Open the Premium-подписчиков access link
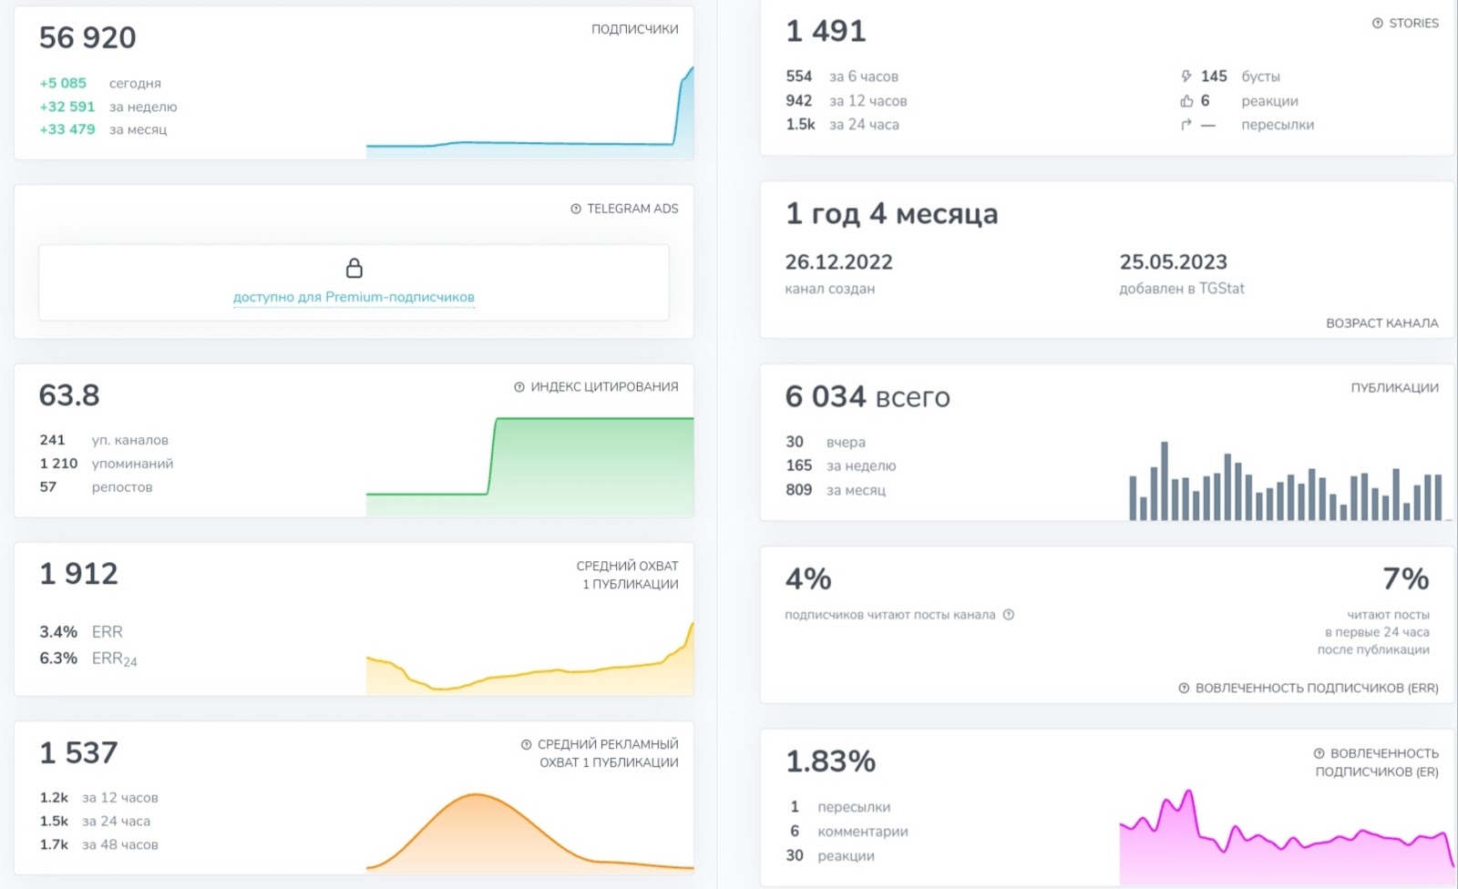The height and width of the screenshot is (889, 1458). 354,297
